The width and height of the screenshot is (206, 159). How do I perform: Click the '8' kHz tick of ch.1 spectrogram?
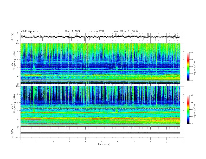coord(18,51)
